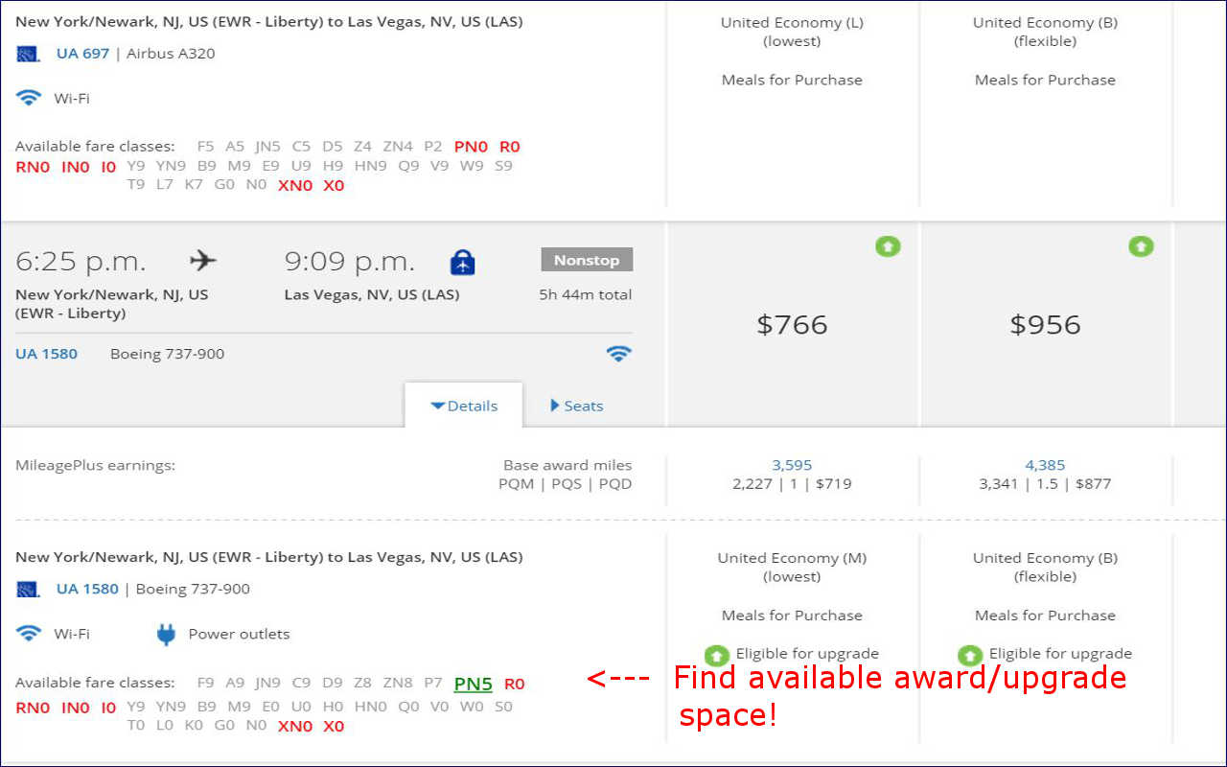This screenshot has width=1227, height=767.
Task: Click the blue luggage lock icon
Action: [462, 262]
